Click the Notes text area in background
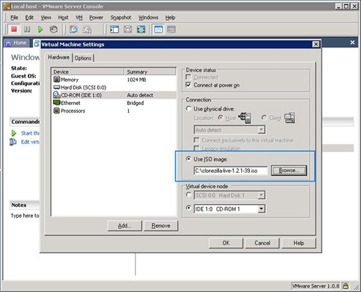The image size is (361, 292). pos(25,216)
